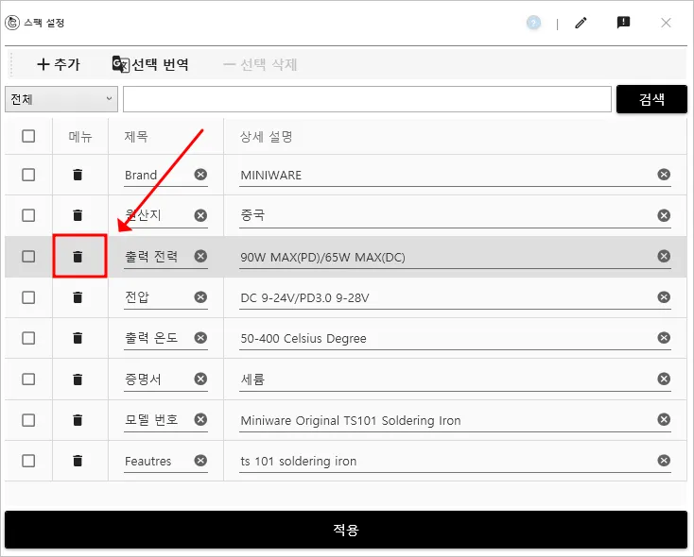Check the 출력 전력 row checkbox
694x557 pixels.
pos(28,257)
